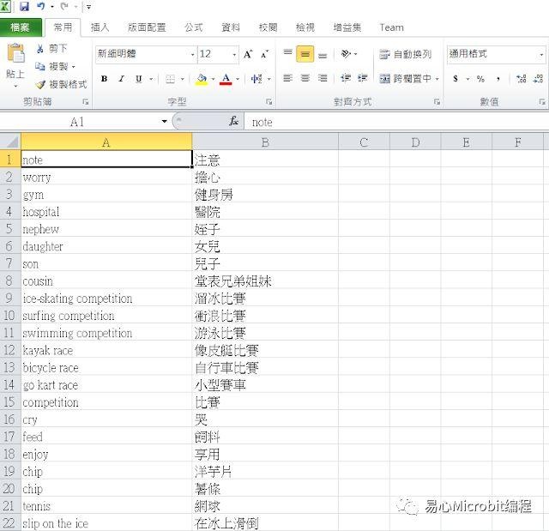Image resolution: width=549 pixels, height=531 pixels.
Task: Select cell containing 'hospital'
Action: click(106, 212)
